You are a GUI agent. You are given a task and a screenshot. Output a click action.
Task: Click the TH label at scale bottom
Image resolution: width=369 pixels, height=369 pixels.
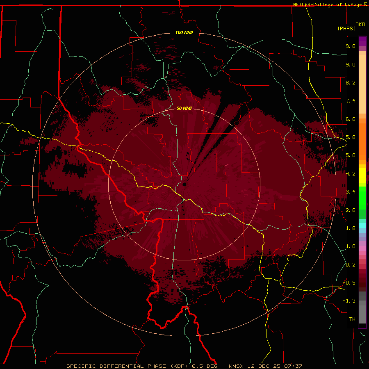click(352, 319)
